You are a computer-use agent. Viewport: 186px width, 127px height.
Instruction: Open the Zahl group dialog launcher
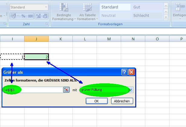pyautogui.click(x=47, y=24)
